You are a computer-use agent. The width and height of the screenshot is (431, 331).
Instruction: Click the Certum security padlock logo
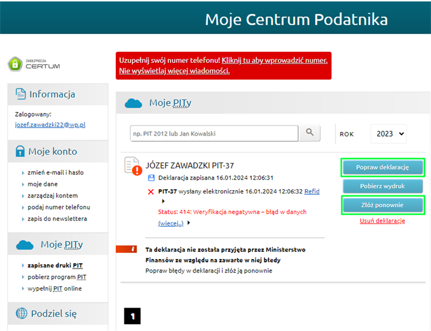[x=15, y=64]
